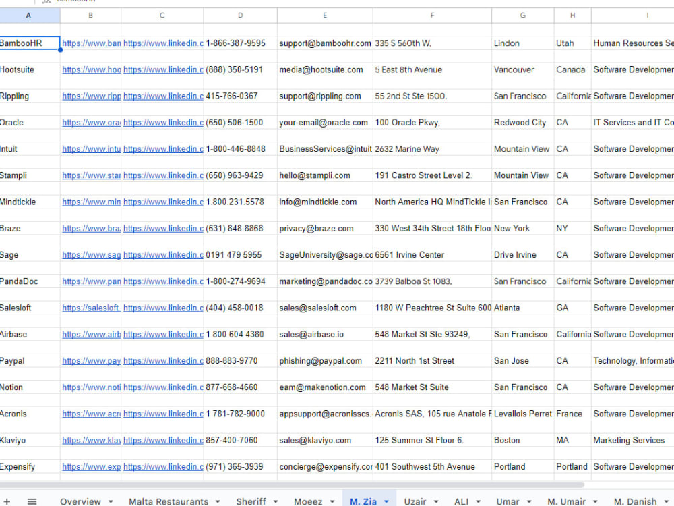Select state cell Utah
Image resolution: width=674 pixels, height=506 pixels.
[x=572, y=43]
